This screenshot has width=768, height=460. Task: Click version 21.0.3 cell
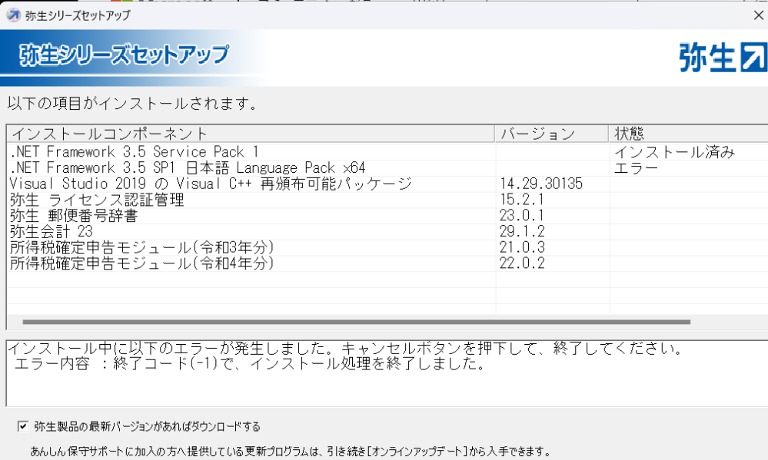(x=522, y=247)
